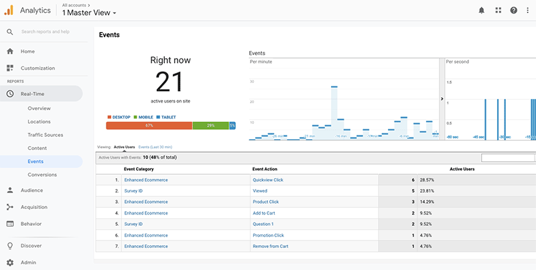
Task: Click the Real-Time clock icon
Action: (10, 94)
